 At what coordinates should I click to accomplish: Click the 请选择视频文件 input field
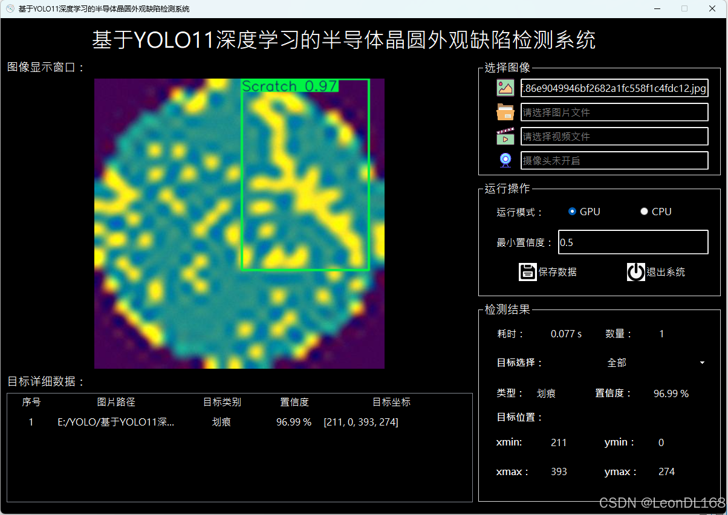point(614,137)
